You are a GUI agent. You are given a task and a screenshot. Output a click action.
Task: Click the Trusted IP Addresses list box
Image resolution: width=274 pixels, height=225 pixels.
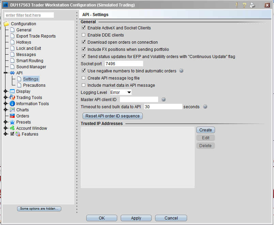click(138, 157)
